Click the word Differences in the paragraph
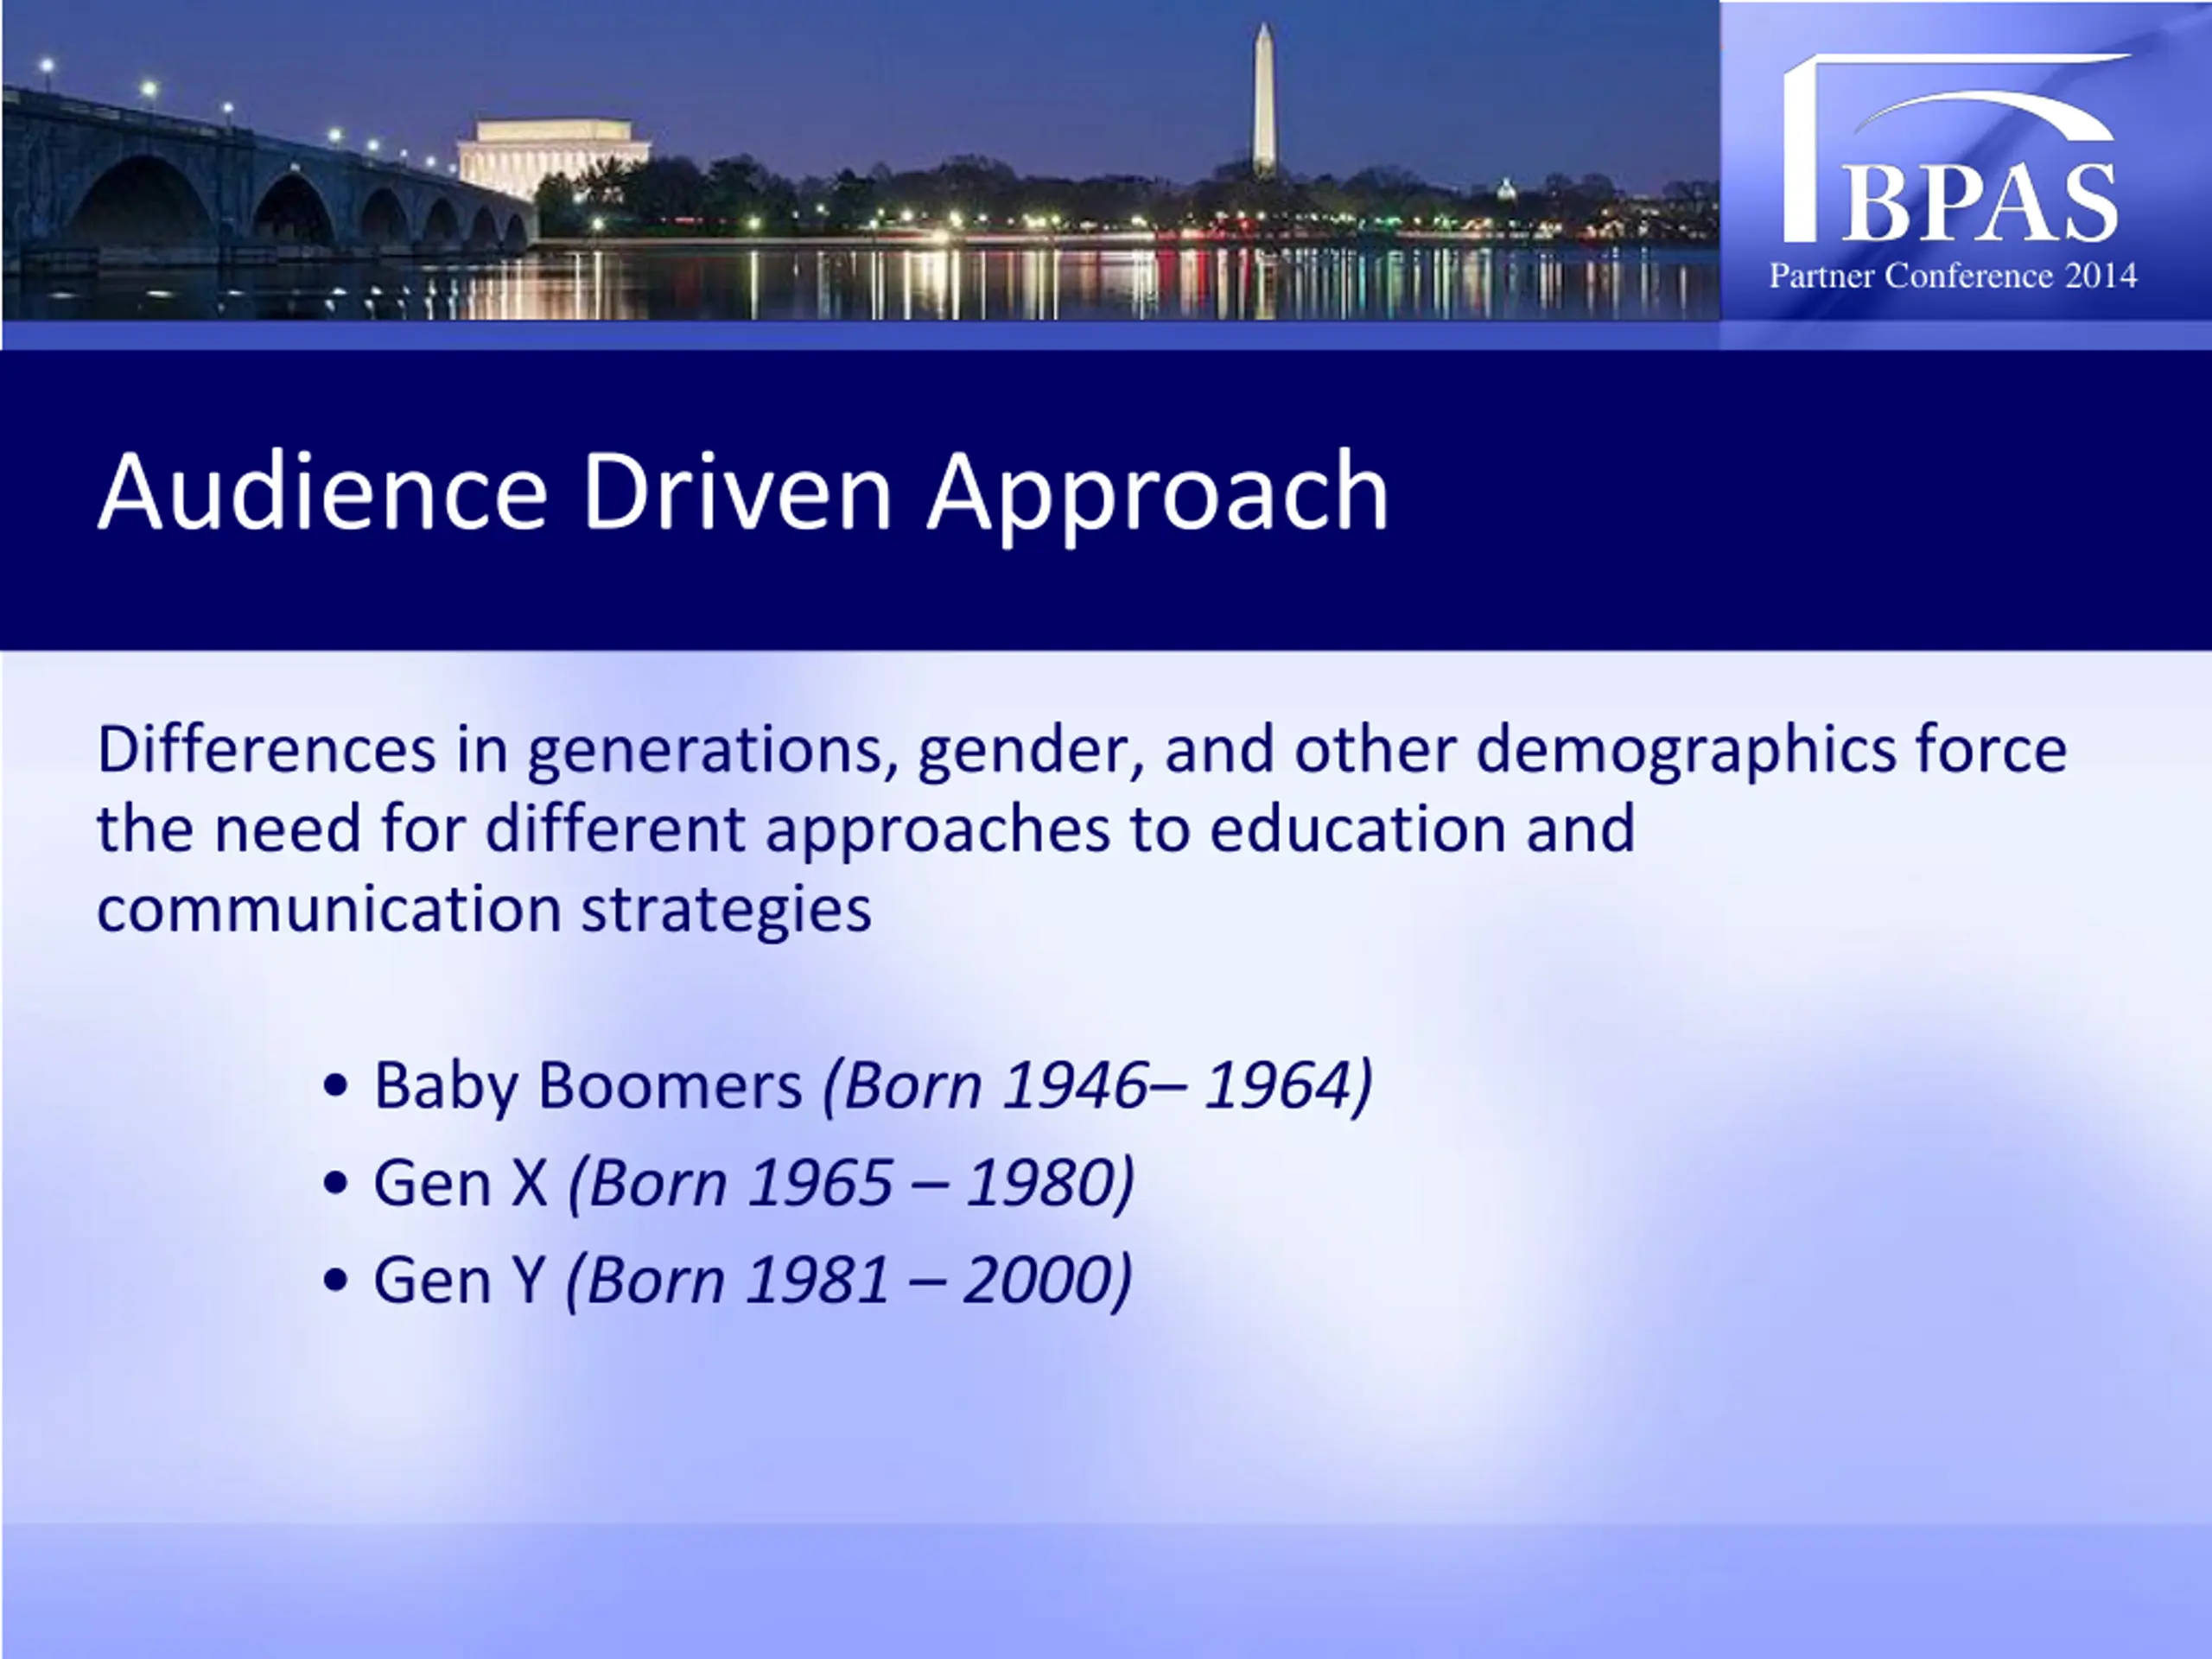This screenshot has height=1659, width=2212. click(266, 749)
